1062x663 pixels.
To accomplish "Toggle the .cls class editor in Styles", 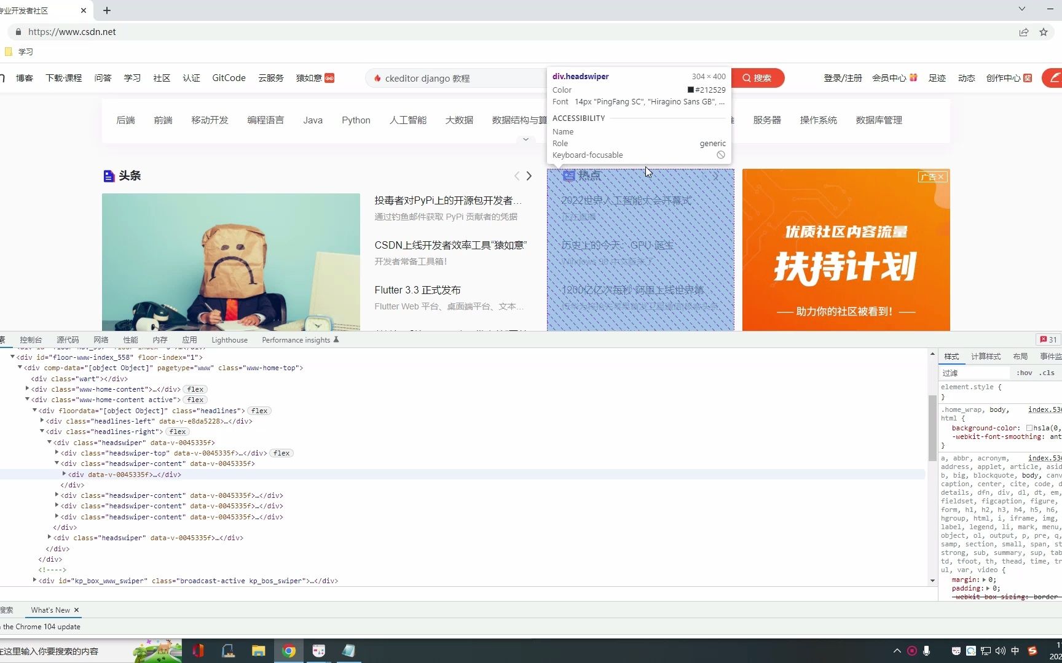I will [1047, 373].
